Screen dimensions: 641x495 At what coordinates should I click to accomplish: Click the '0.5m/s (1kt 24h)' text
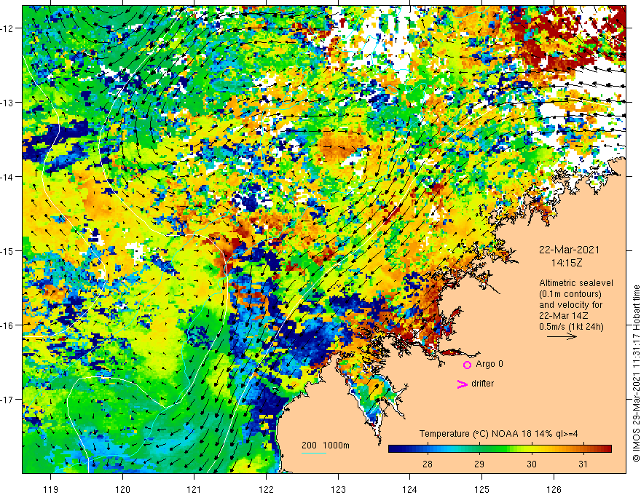tap(571, 326)
